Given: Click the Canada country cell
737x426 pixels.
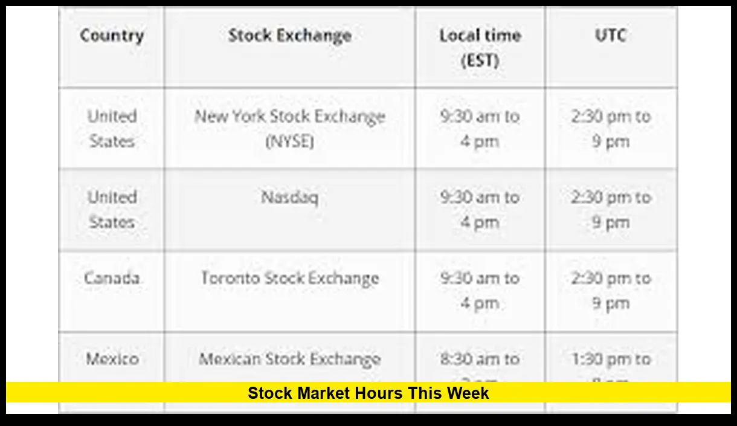Looking at the screenshot, I should [x=112, y=279].
